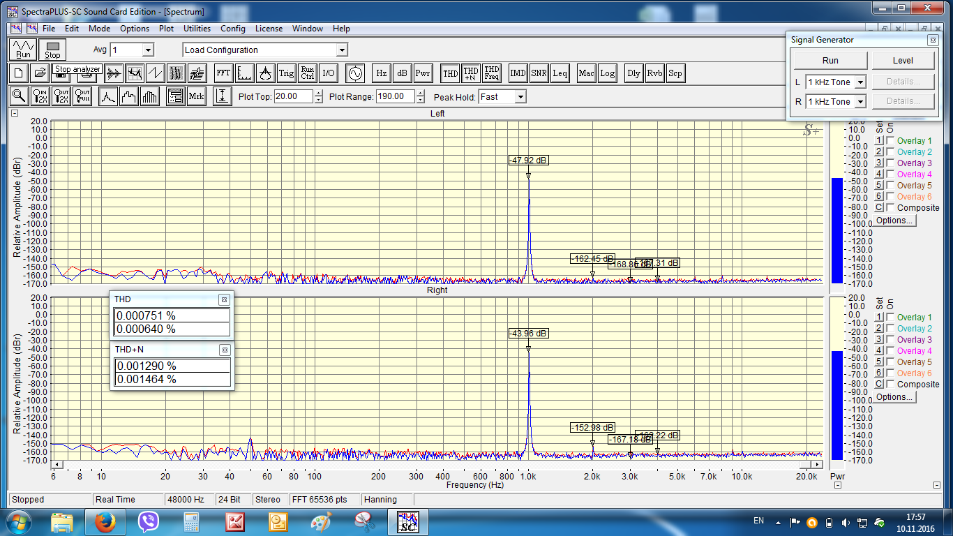Open the L channel 1 kHz Tone dropdown
Viewport: 953px width, 536px height.
860,82
